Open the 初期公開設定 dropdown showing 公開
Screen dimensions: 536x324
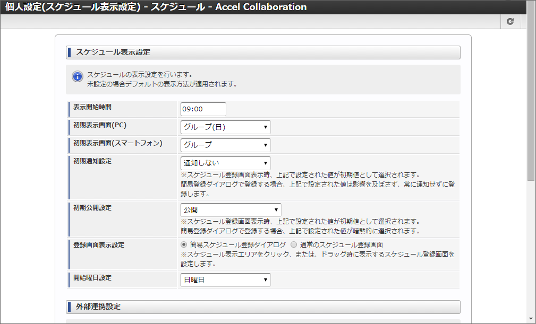tap(231, 210)
